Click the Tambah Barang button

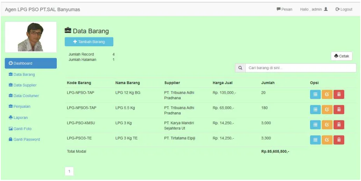tap(89, 42)
